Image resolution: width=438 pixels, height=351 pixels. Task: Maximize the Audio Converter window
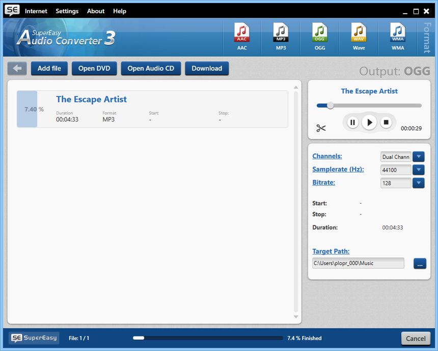point(416,11)
